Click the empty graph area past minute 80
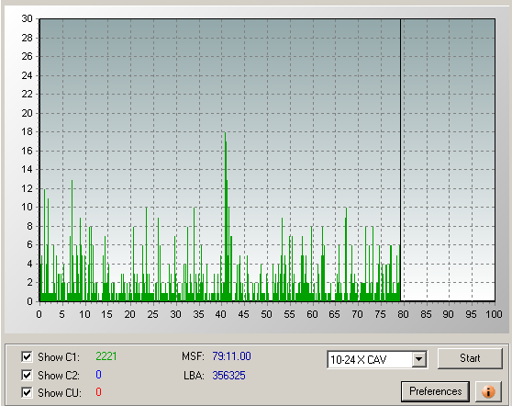The width and height of the screenshot is (512, 406). coord(448,160)
